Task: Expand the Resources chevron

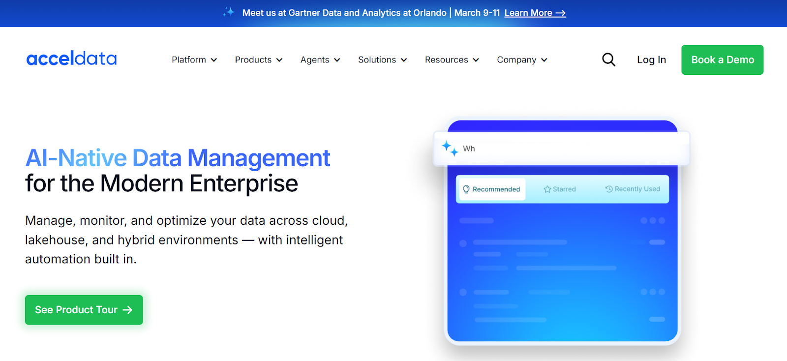Action: coord(476,60)
